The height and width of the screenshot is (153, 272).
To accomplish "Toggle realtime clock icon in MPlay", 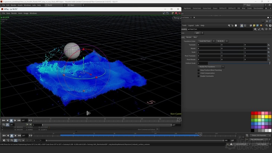I will (7, 124).
